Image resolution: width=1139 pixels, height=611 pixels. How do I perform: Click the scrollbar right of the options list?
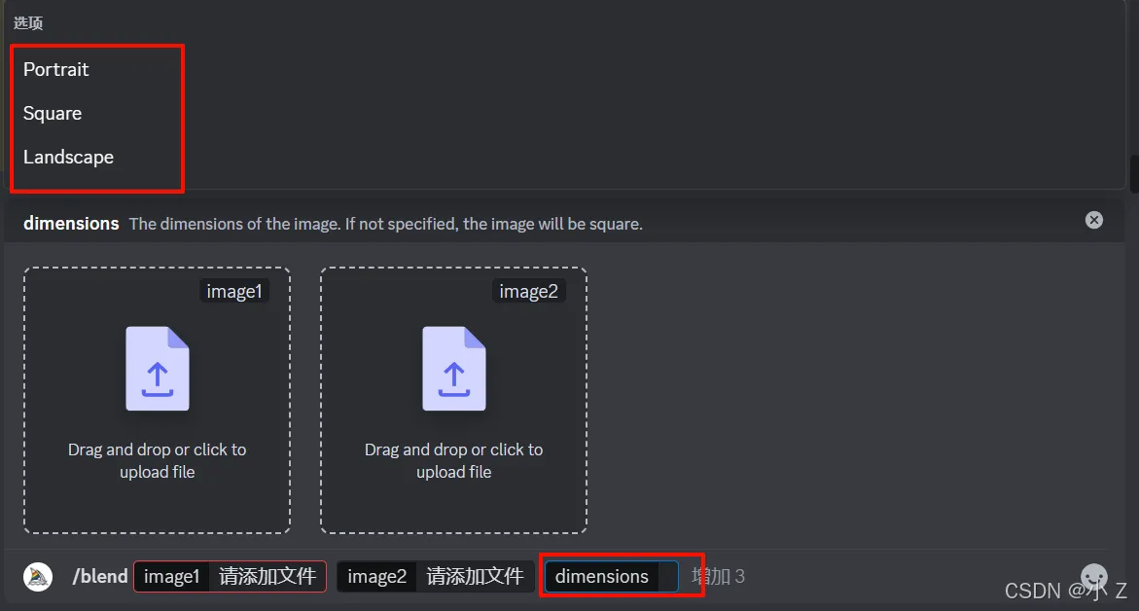[x=1134, y=173]
